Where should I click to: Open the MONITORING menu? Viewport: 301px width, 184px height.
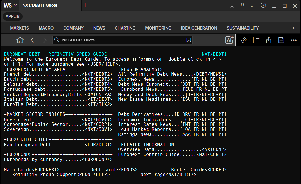pos(158,28)
